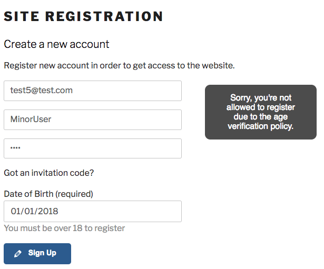
Task: Focus the Date of Birth input box
Action: [93, 211]
